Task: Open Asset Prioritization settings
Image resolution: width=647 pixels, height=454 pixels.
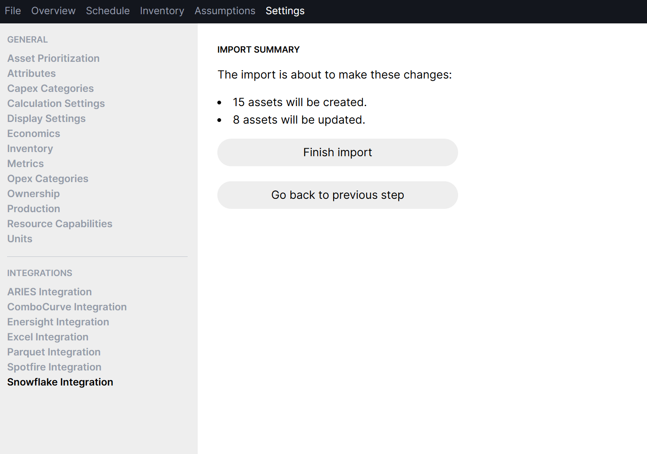Action: [53, 58]
